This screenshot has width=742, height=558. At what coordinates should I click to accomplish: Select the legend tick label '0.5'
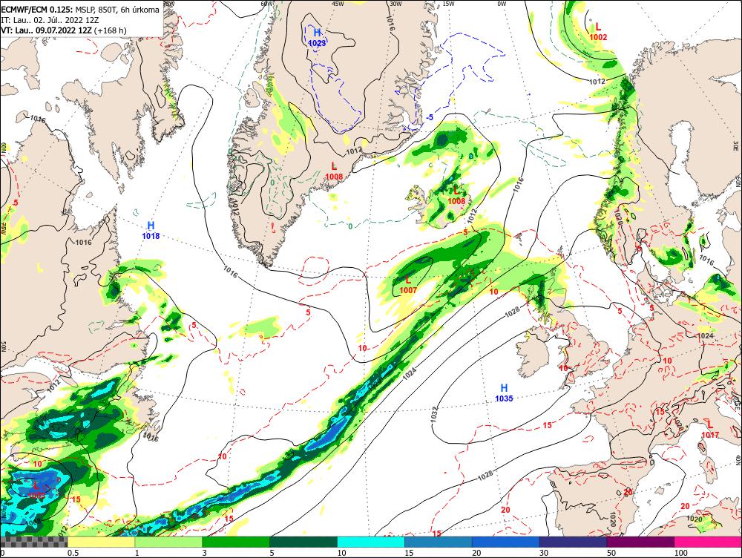point(73,553)
